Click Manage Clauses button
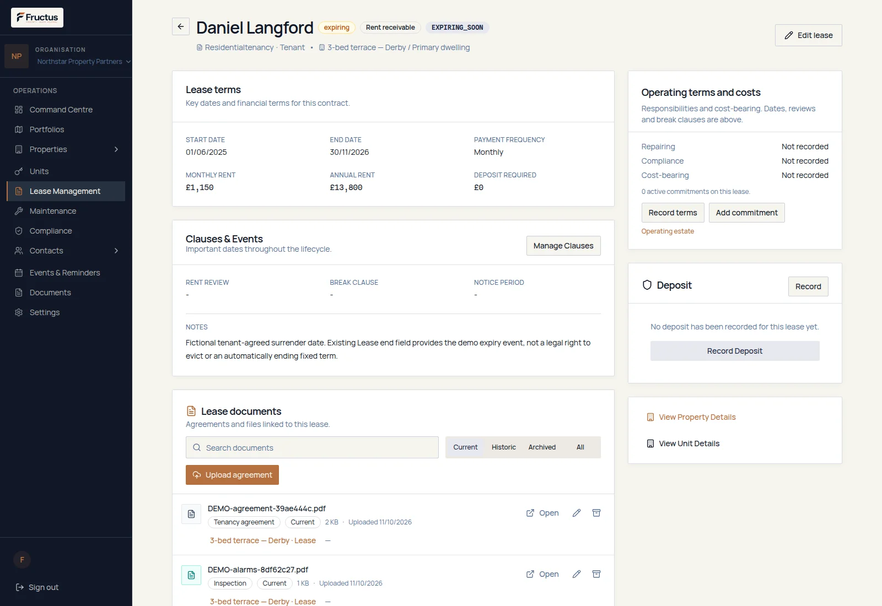This screenshot has height=606, width=882. click(x=563, y=246)
